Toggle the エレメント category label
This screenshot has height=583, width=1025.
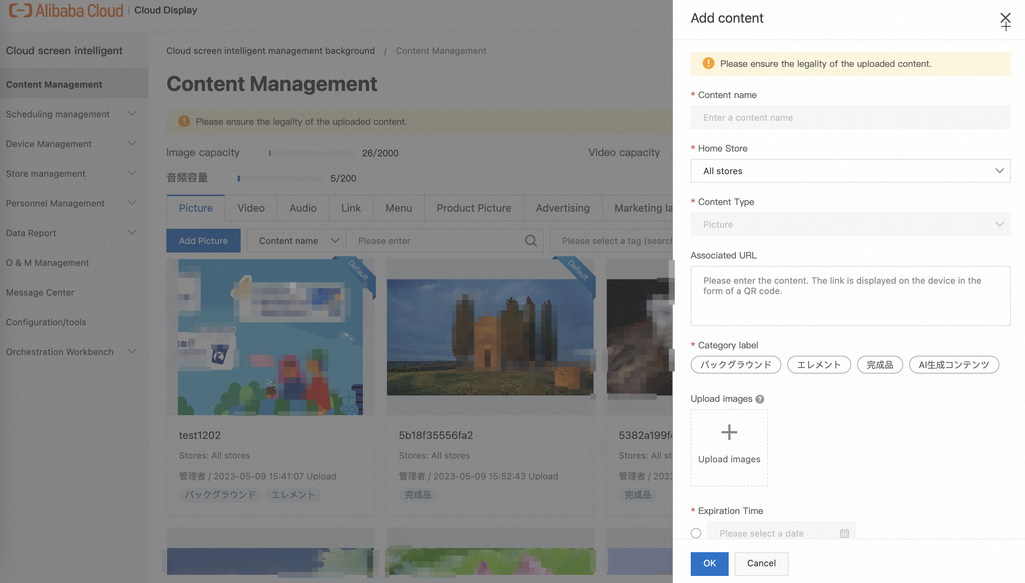pyautogui.click(x=819, y=365)
